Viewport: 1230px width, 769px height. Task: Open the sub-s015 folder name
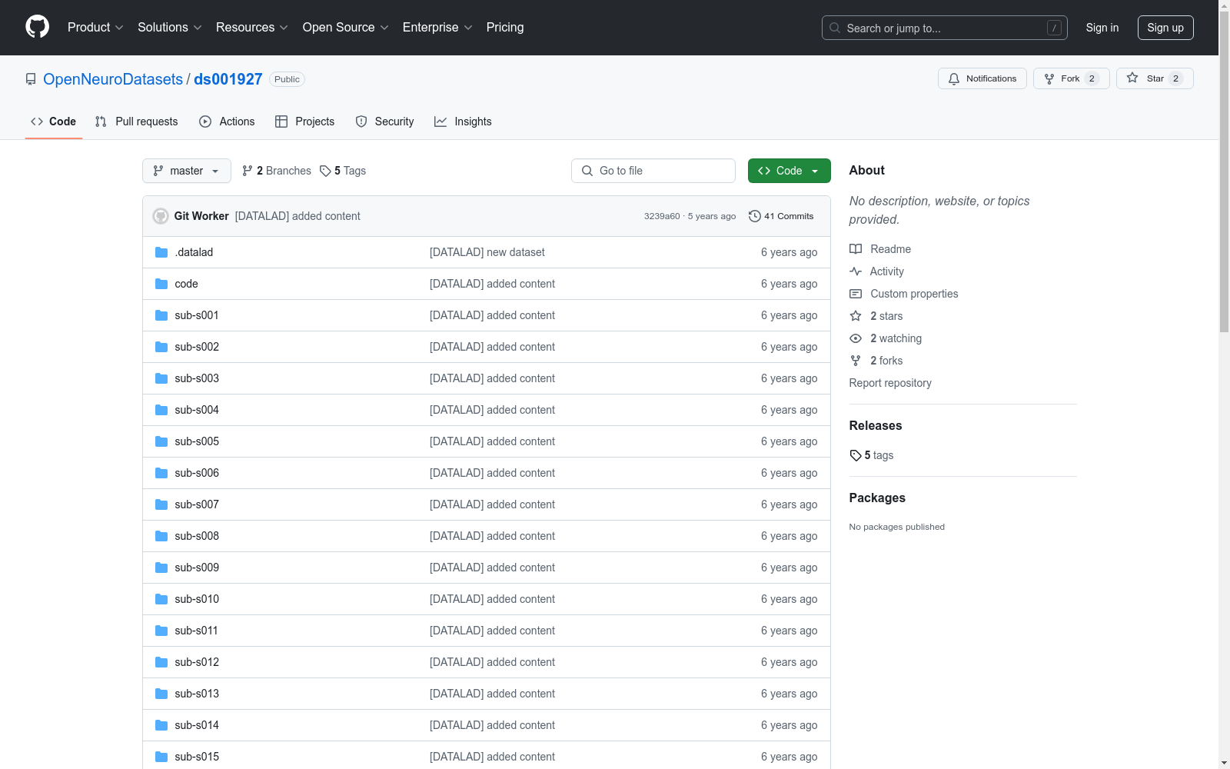(197, 757)
